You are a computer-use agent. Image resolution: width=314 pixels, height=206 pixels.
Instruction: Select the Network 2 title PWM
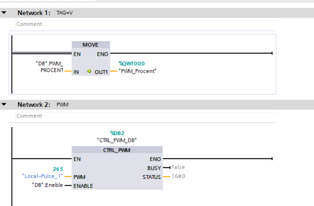[x=62, y=105]
